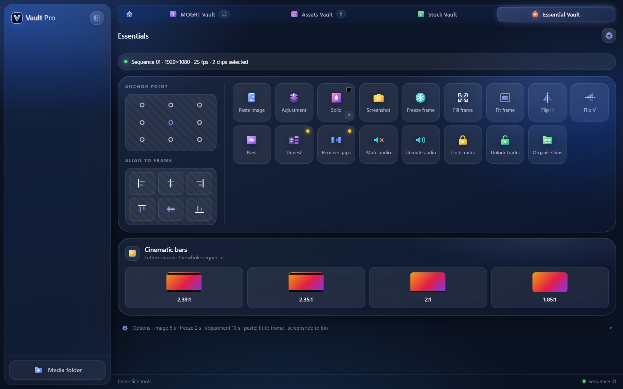Viewport: 623px width, 389px height.
Task: Apply 1.85:1 cinematic bars
Action: (x=550, y=288)
